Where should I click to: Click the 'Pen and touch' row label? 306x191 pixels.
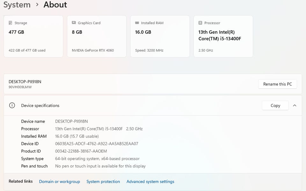tap(34, 166)
